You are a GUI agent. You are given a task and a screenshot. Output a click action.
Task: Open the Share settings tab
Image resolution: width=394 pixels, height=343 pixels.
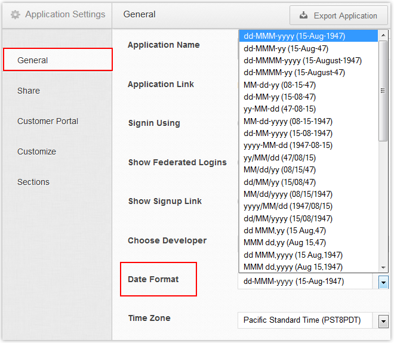point(29,91)
